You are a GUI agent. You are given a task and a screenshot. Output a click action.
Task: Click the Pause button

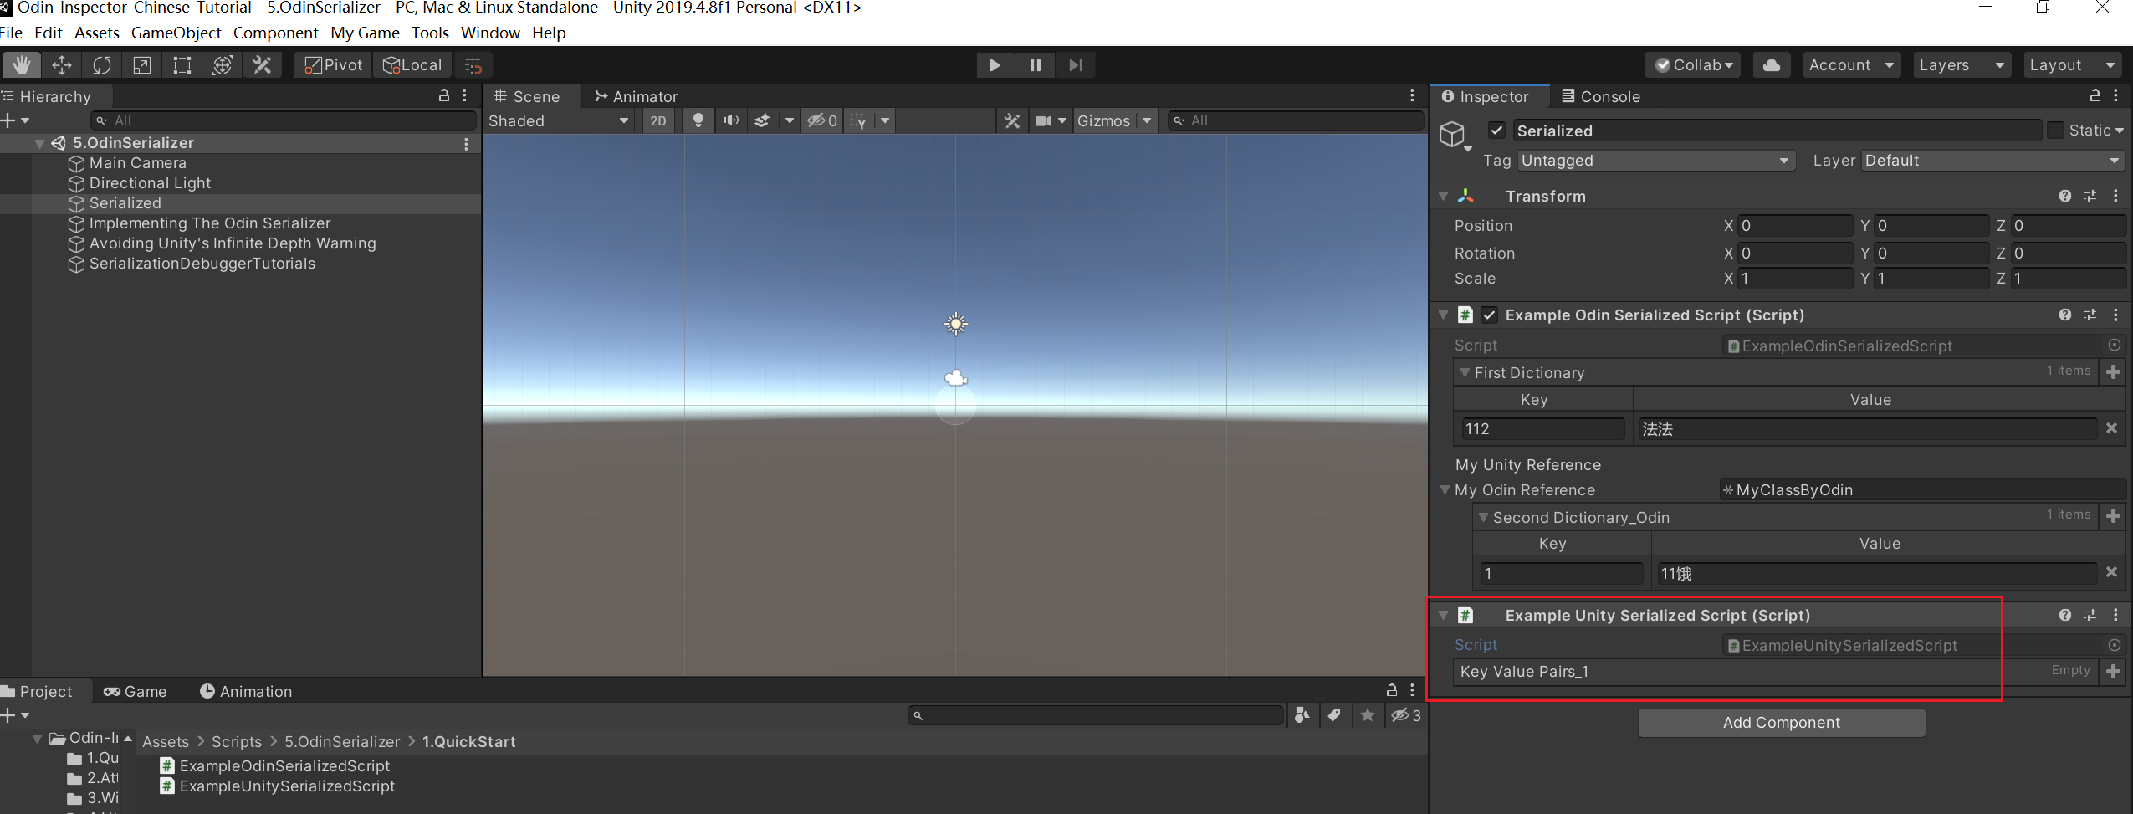click(x=1035, y=65)
